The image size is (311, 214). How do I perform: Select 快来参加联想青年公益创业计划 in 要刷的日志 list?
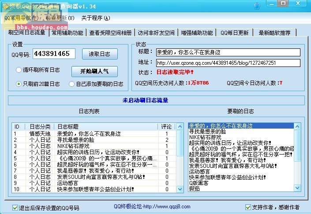[241, 177]
